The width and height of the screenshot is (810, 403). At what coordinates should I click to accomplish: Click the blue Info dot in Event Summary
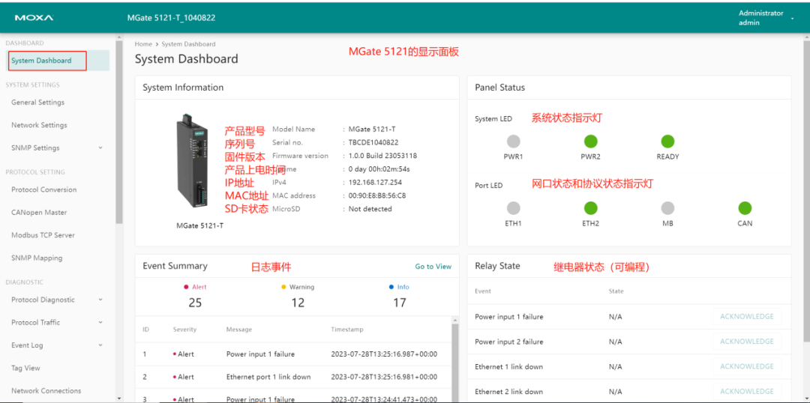(391, 287)
